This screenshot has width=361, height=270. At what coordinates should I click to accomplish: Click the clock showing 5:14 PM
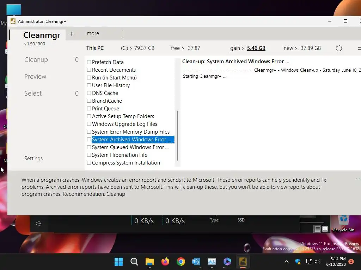(x=338, y=259)
